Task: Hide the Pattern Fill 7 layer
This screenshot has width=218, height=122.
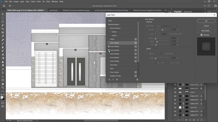Action: coord(175,115)
